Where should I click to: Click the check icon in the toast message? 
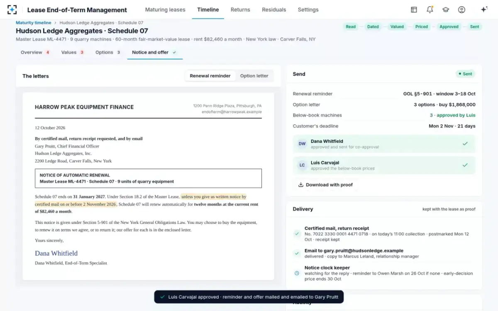tap(162, 297)
